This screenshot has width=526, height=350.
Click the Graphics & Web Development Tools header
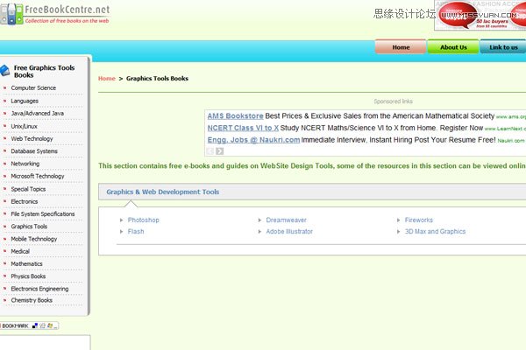tap(163, 192)
